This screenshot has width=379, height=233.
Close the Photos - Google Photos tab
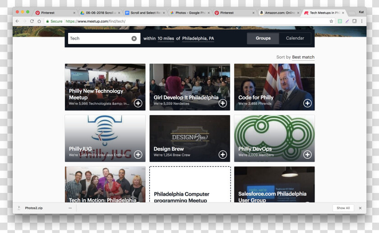tap(208, 13)
